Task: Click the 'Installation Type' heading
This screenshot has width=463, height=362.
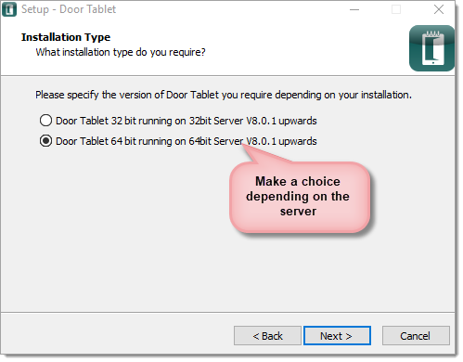Action: [x=66, y=37]
